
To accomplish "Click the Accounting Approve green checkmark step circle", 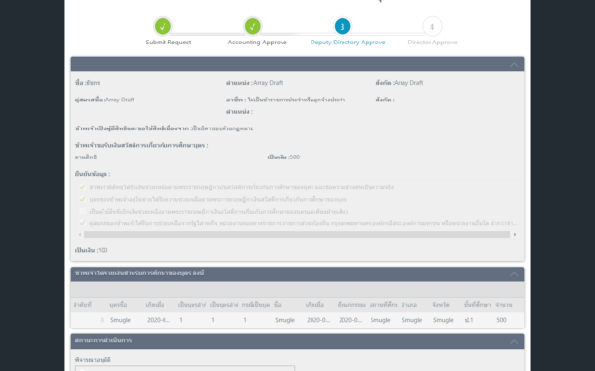I will point(253,26).
